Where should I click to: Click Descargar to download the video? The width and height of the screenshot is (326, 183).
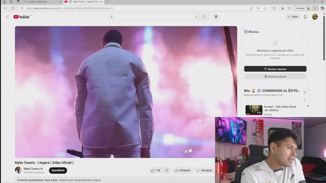click(204, 170)
